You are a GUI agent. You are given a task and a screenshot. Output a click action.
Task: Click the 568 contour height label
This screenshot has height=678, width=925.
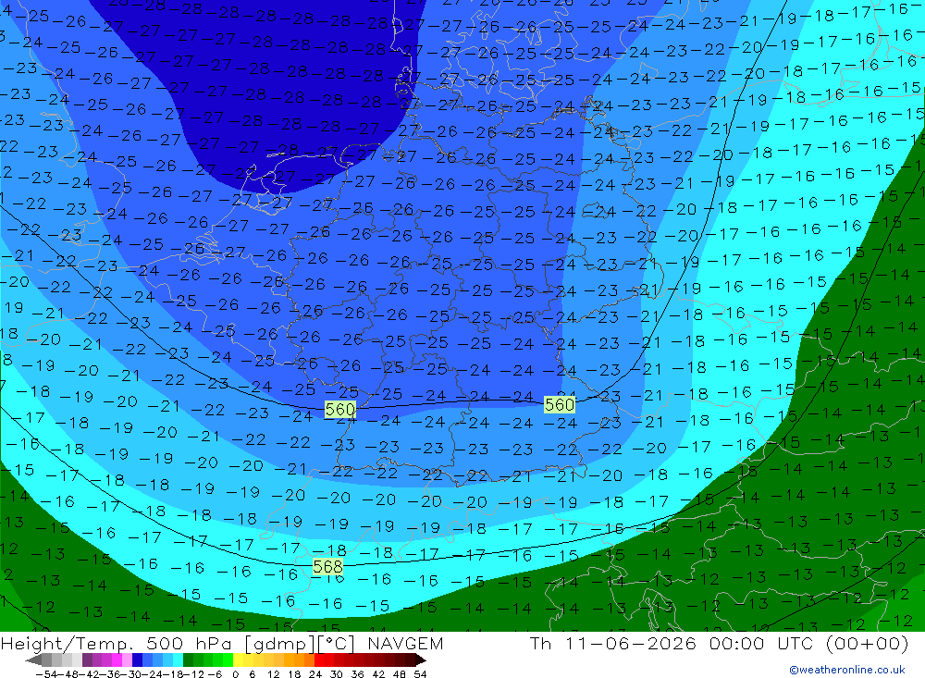point(327,566)
